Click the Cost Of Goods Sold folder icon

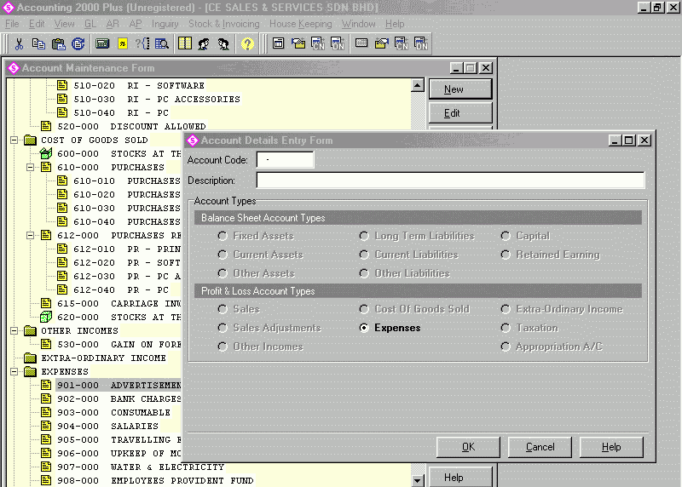(30, 140)
